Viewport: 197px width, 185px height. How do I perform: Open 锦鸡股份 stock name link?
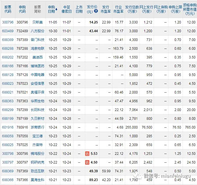coord(37,154)
